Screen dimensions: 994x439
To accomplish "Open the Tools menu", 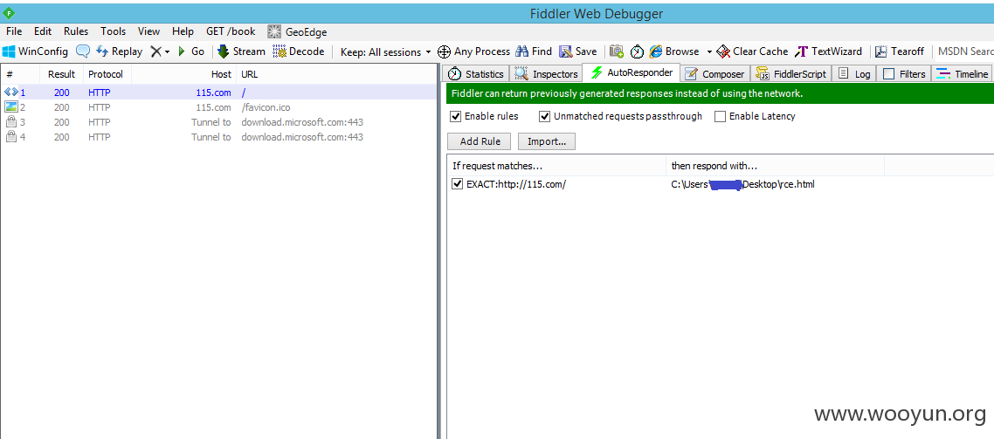I will coord(113,31).
